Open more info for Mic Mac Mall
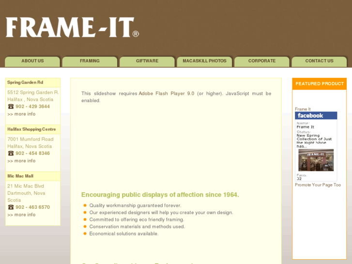Viewport: 352px width, 264px height. coord(21,215)
